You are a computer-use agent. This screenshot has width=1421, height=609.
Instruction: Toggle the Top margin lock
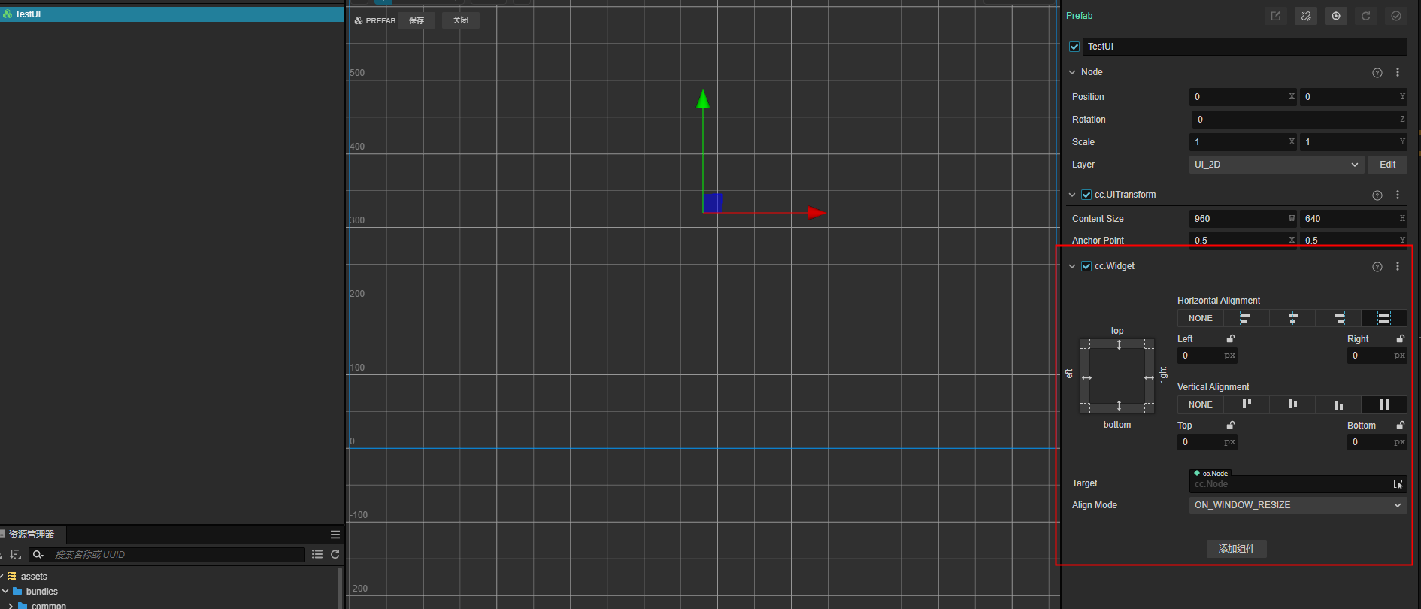(1231, 426)
